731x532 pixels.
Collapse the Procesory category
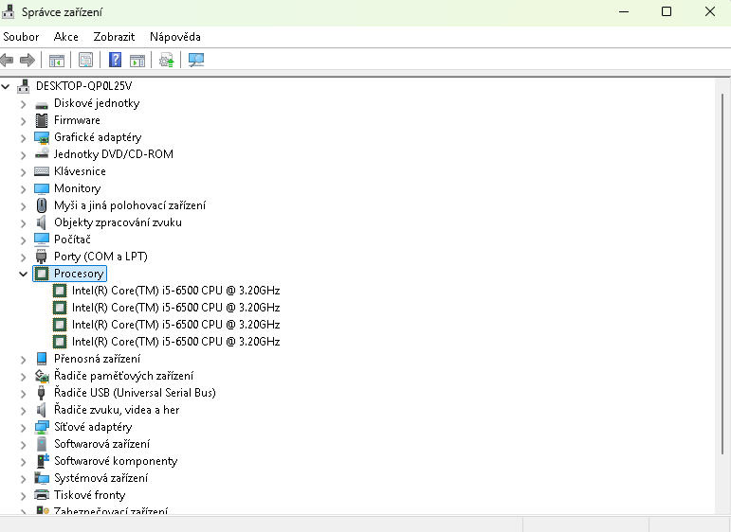24,274
